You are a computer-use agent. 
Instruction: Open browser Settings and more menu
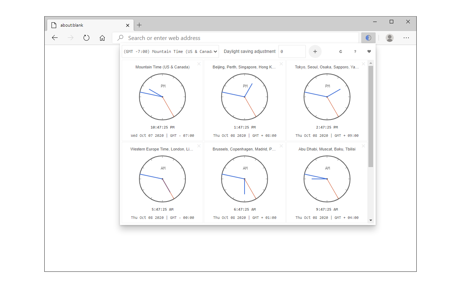tap(406, 38)
